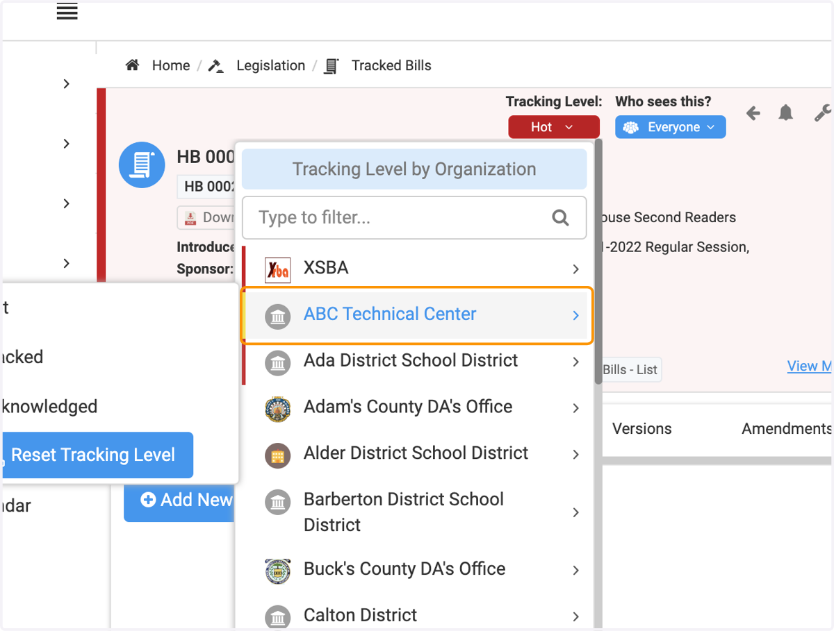The image size is (834, 631).
Task: Click the Calton District institution icon
Action: pos(278,617)
